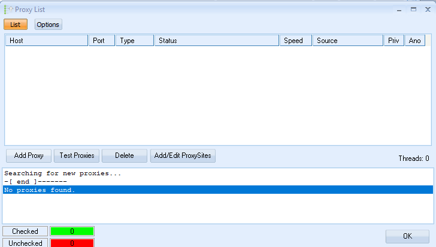Image resolution: width=436 pixels, height=247 pixels.
Task: Select the 'No proxies found.' log line
Action: click(218, 190)
